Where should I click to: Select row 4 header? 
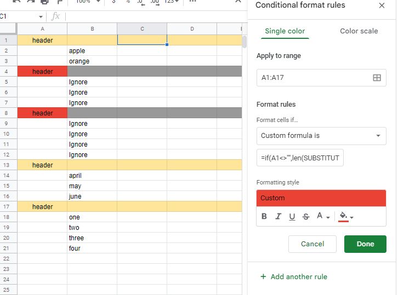[x=8, y=71]
